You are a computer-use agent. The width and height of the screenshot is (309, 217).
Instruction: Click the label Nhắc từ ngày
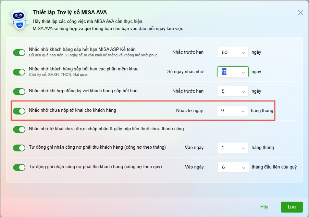click(189, 111)
